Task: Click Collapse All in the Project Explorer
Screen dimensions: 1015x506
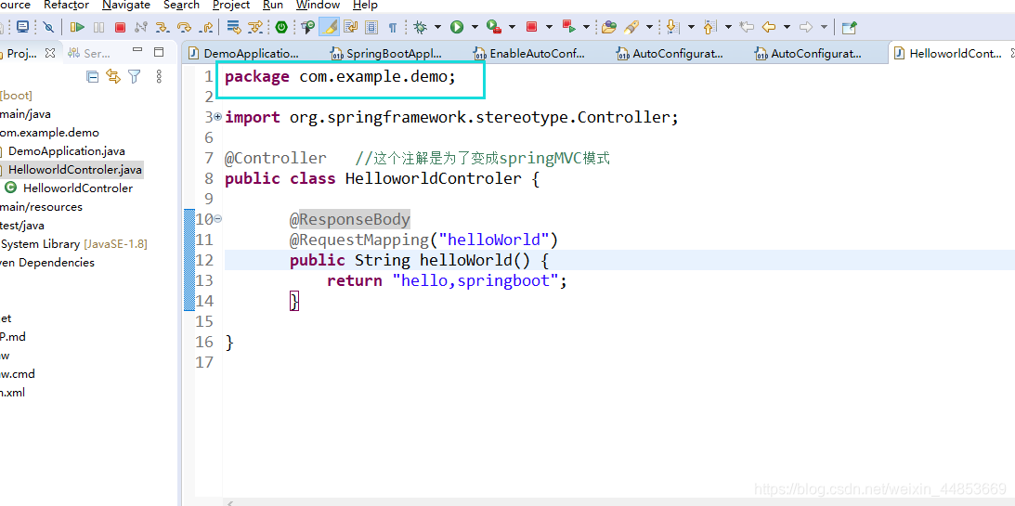Action: coord(93,77)
